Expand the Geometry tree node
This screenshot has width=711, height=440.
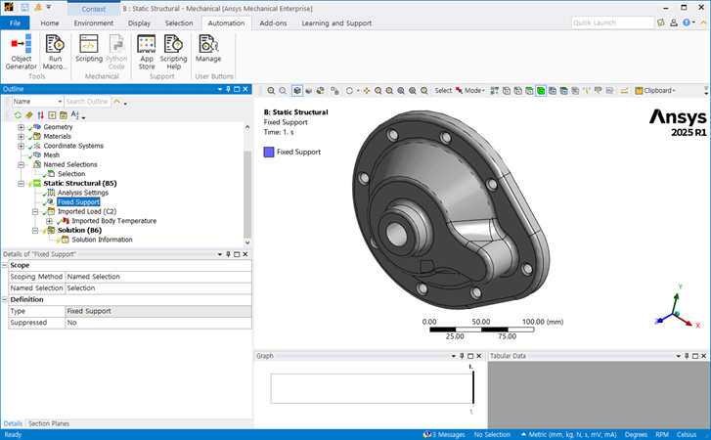tap(22, 127)
